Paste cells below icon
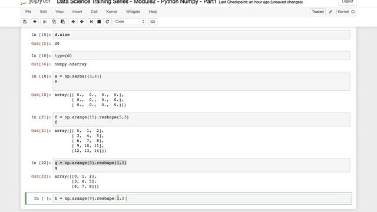The image size is (377, 212). [62, 22]
